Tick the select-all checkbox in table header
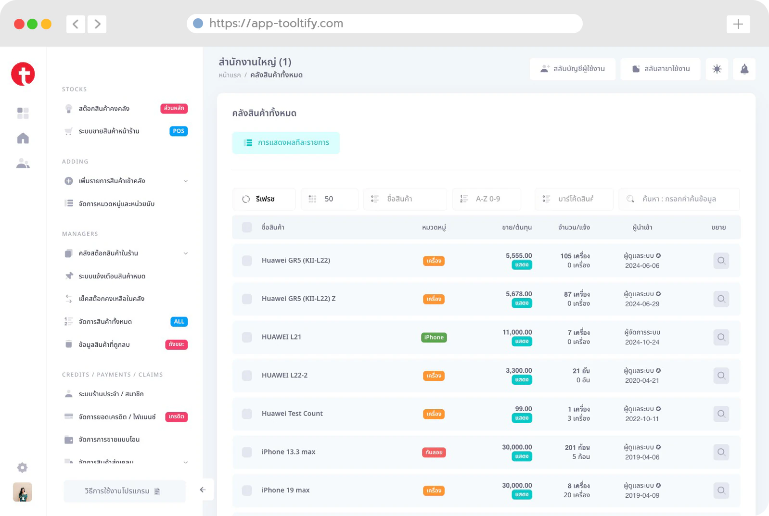Screen dimensions: 769x516 [x=247, y=227]
